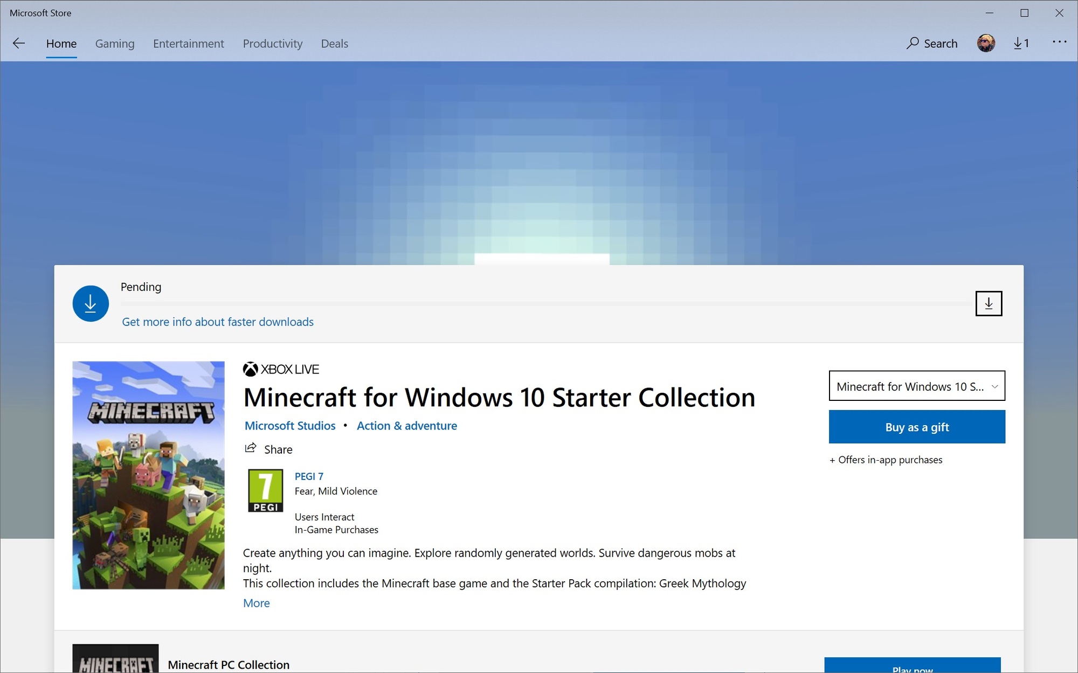Expand the description with More
Viewport: 1078px width, 673px height.
coord(257,603)
